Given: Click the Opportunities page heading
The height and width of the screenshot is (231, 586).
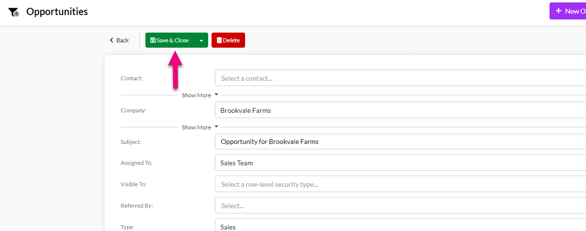Looking at the screenshot, I should (x=57, y=12).
